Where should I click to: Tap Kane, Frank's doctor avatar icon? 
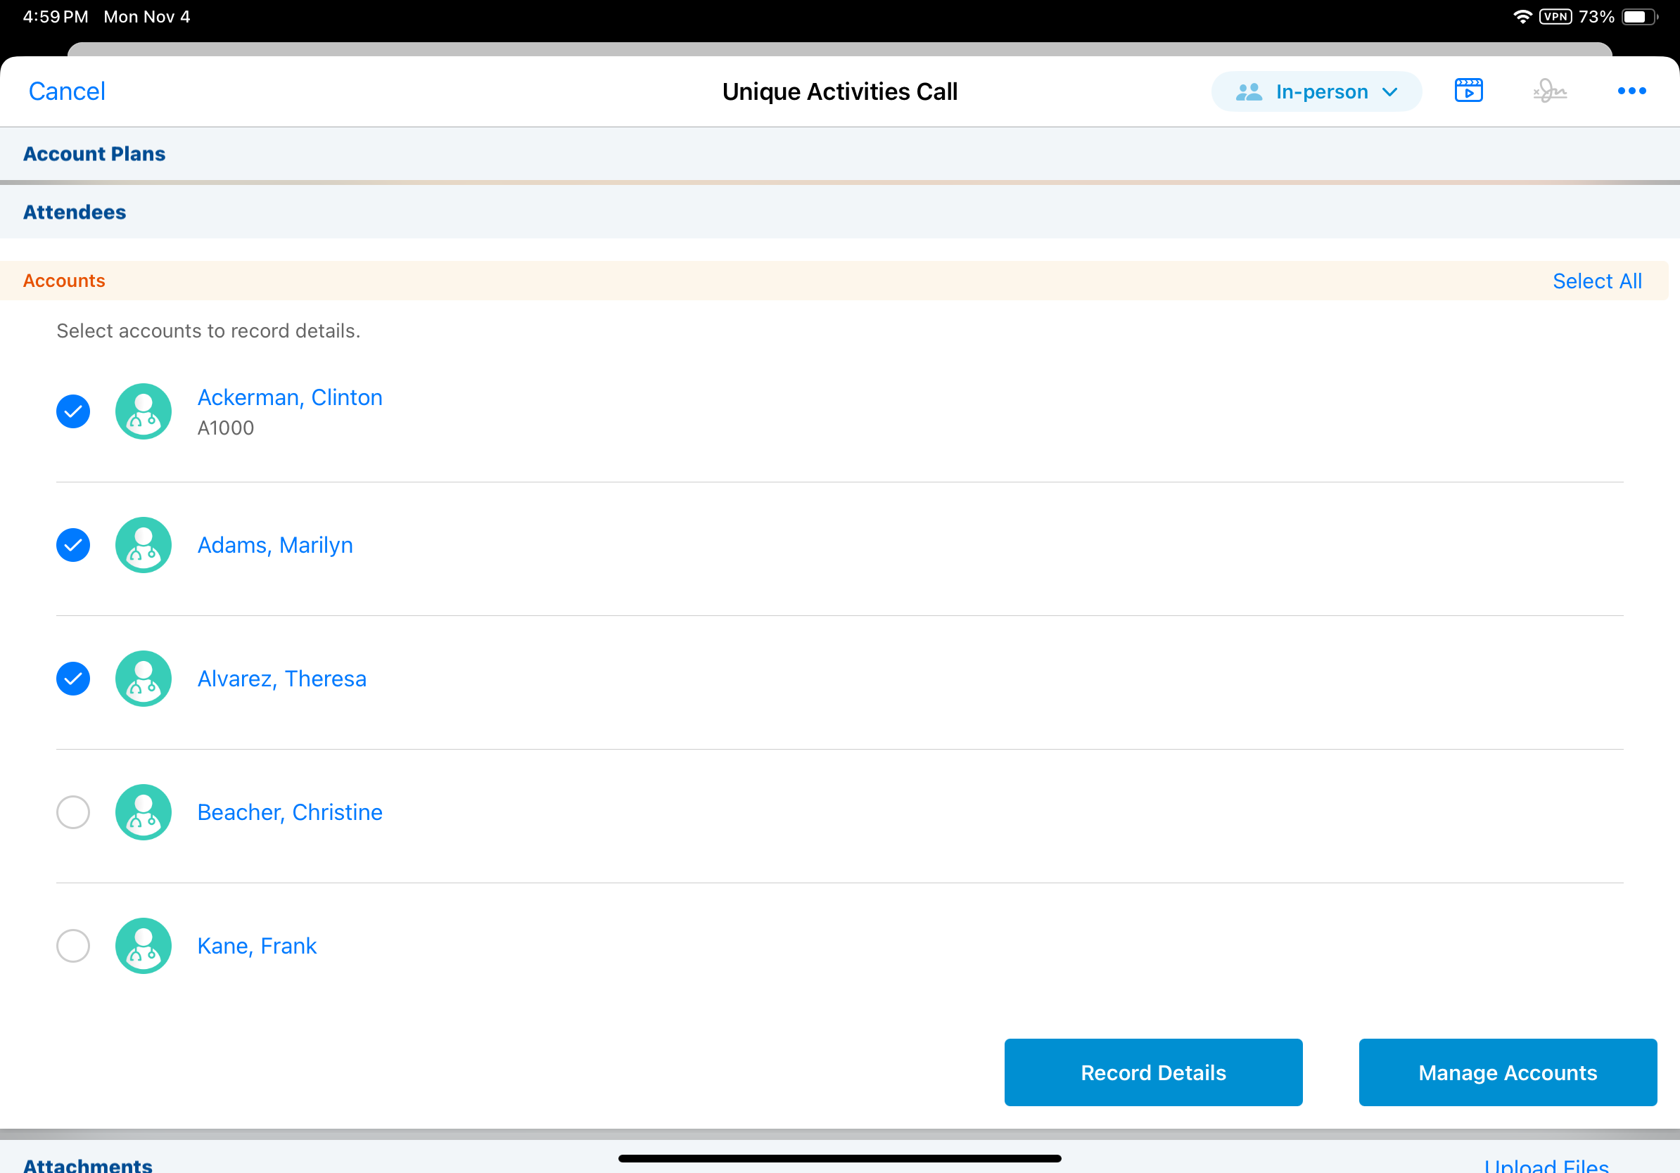[144, 946]
